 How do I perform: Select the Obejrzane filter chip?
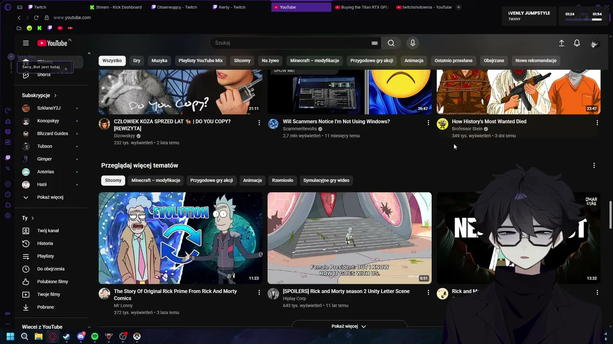[x=494, y=61]
